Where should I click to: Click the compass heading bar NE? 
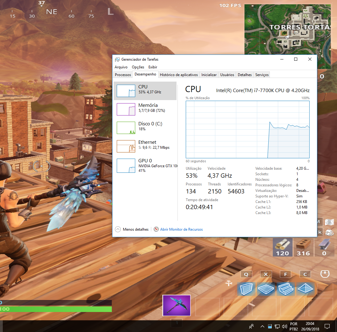pos(51,12)
